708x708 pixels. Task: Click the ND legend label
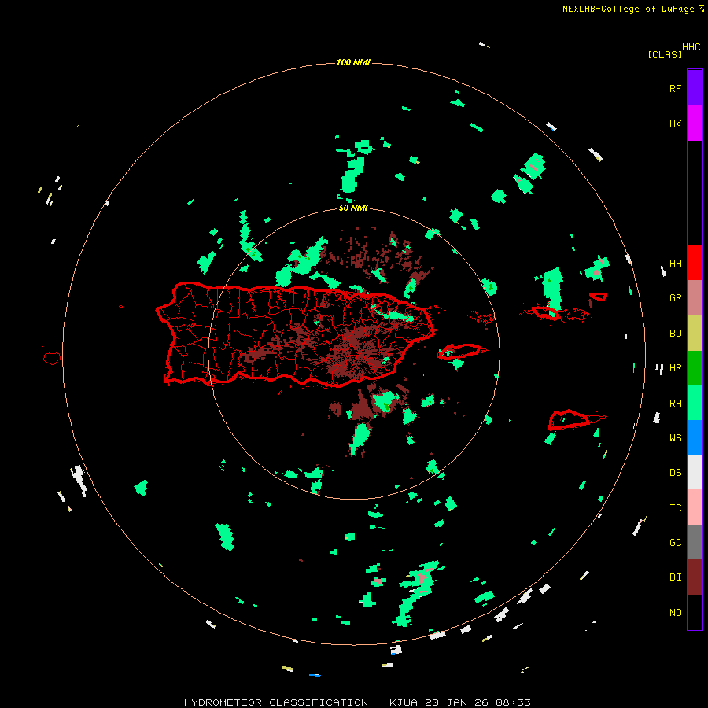(675, 613)
